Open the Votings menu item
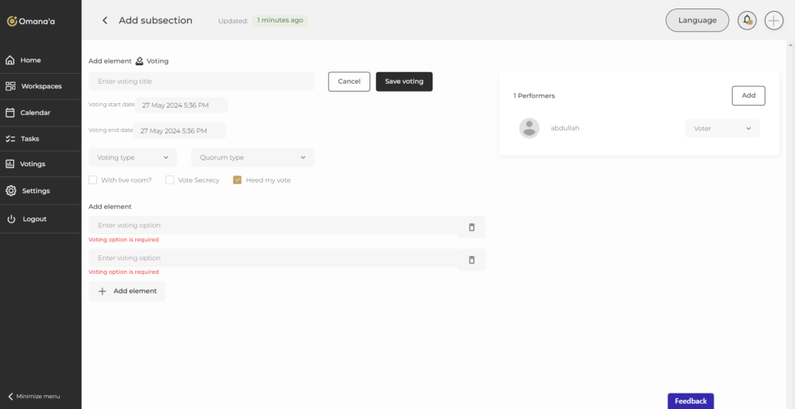The height and width of the screenshot is (409, 795). coord(33,165)
